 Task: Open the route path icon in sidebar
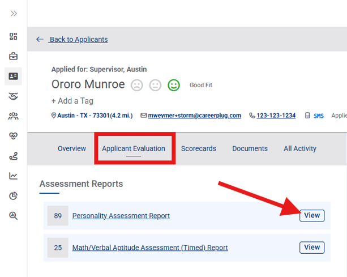13,156
